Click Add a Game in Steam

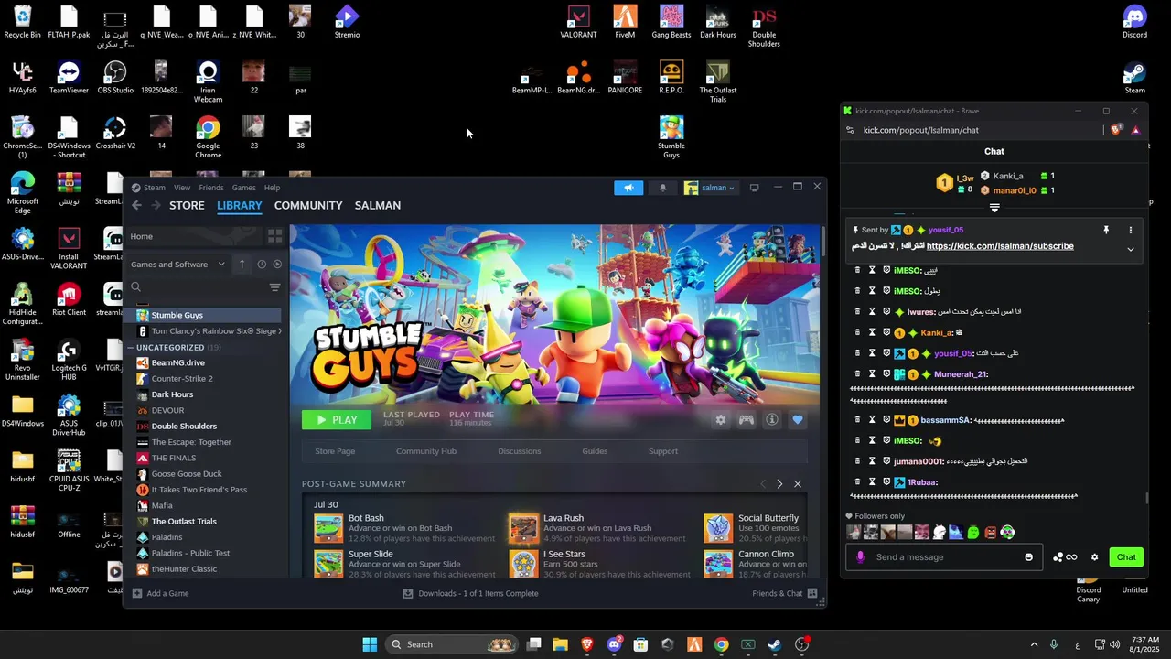pos(161,594)
